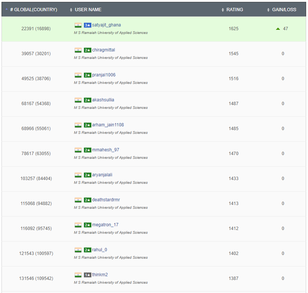
Task: Click India flag icon beside satyajit_ghana
Action: point(78,25)
